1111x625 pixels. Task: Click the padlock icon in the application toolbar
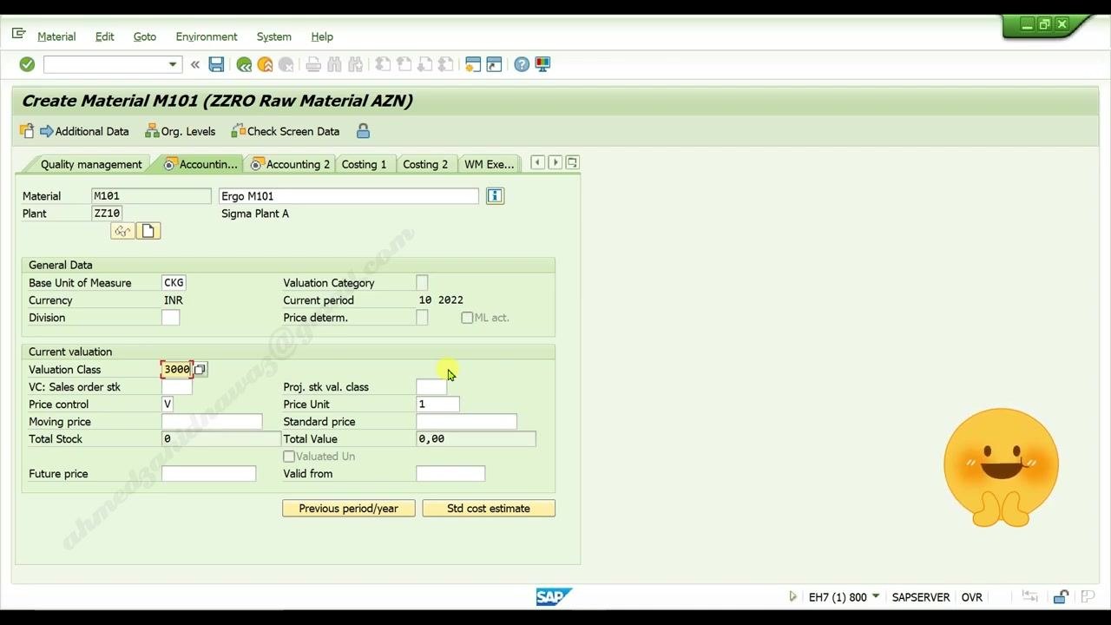363,131
